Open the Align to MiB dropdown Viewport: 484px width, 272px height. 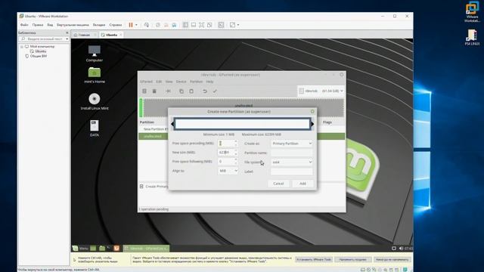coord(228,171)
